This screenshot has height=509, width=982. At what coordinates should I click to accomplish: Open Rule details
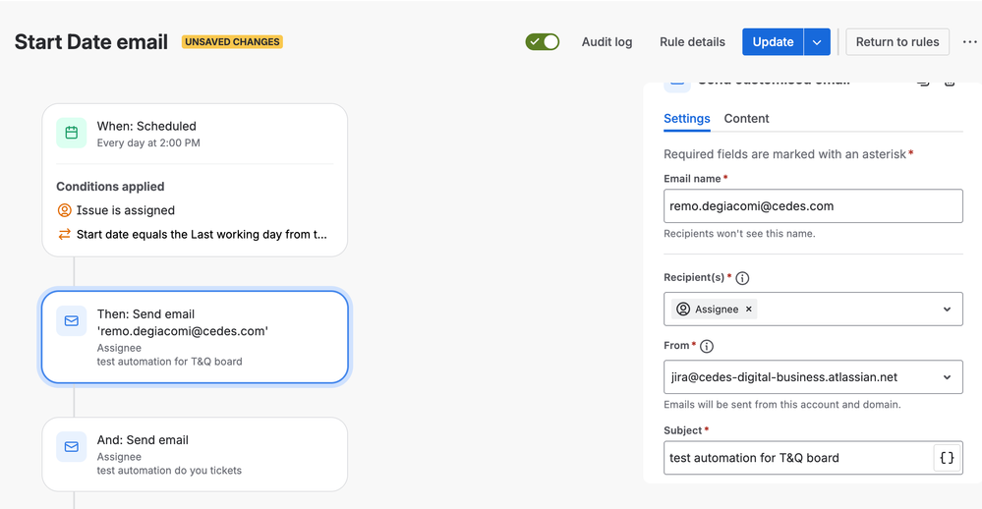pos(692,42)
